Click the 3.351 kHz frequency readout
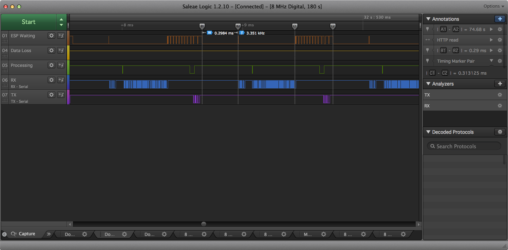This screenshot has height=250, width=508. [255, 33]
